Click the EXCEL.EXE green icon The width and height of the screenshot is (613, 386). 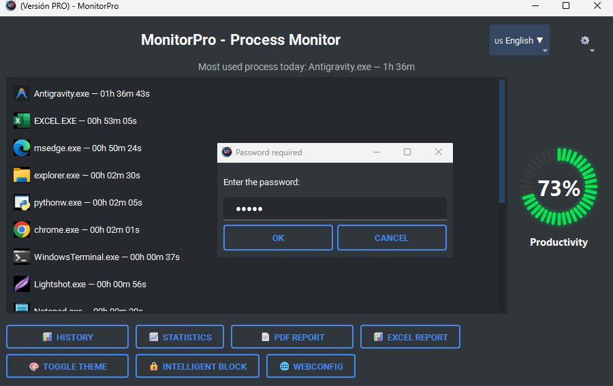pyautogui.click(x=22, y=120)
